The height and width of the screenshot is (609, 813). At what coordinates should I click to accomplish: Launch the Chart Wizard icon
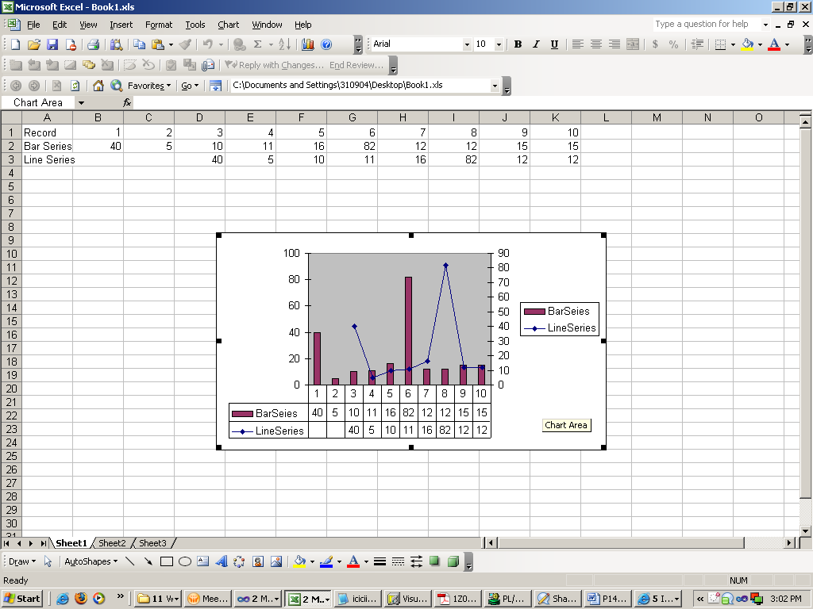(308, 44)
